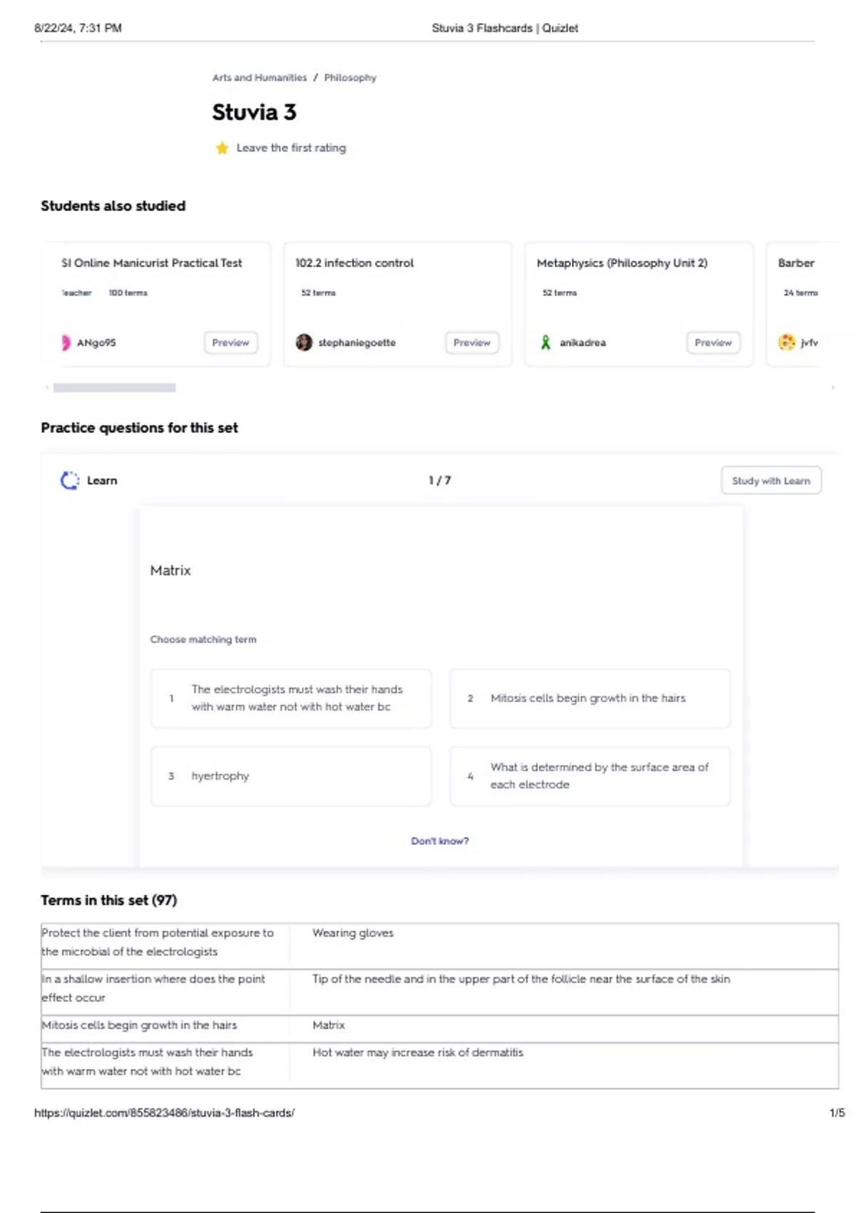Click the yellow rating star icon
Viewport: 856px width, 1213px height.
coord(222,148)
